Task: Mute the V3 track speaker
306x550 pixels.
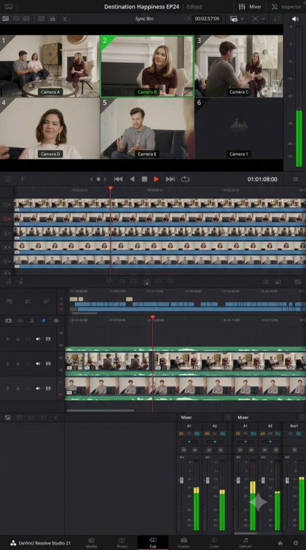Action: [38, 339]
